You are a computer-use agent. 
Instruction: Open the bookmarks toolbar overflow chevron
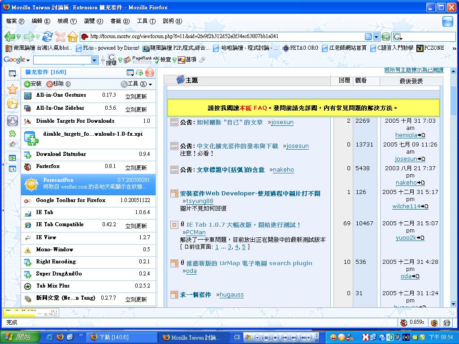click(454, 48)
